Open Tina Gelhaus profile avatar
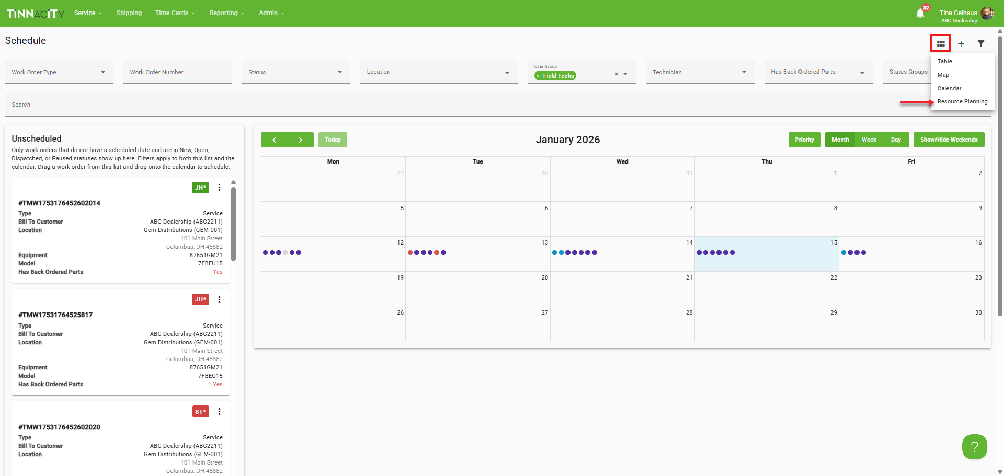 (987, 13)
